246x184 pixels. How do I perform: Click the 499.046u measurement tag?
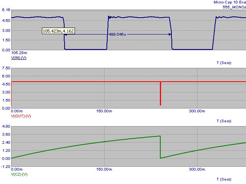[x=117, y=34]
